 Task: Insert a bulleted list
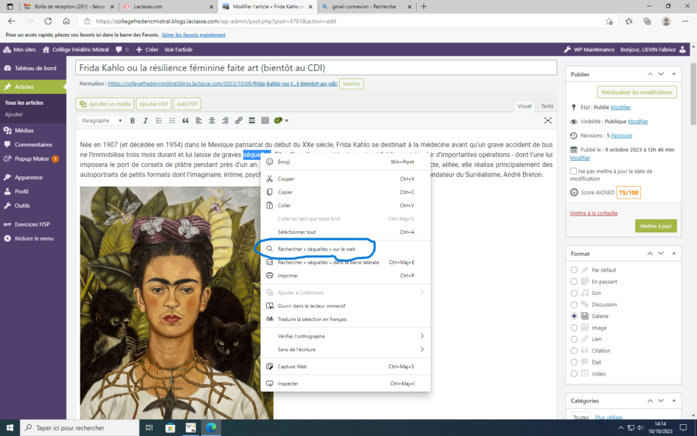[x=159, y=120]
